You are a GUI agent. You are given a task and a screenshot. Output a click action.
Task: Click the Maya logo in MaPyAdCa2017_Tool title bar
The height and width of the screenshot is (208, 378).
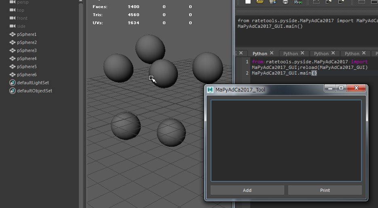pyautogui.click(x=210, y=90)
